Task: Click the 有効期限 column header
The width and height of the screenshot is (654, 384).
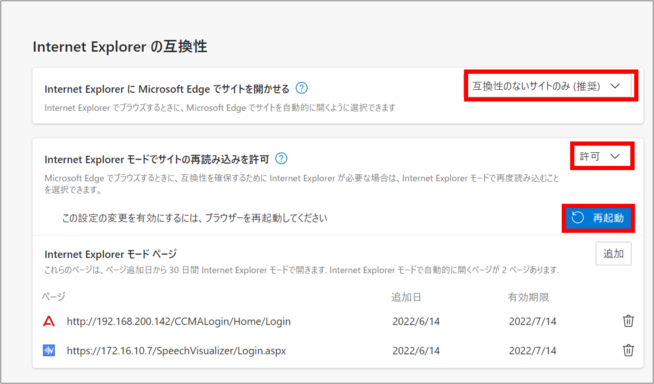Action: tap(528, 297)
